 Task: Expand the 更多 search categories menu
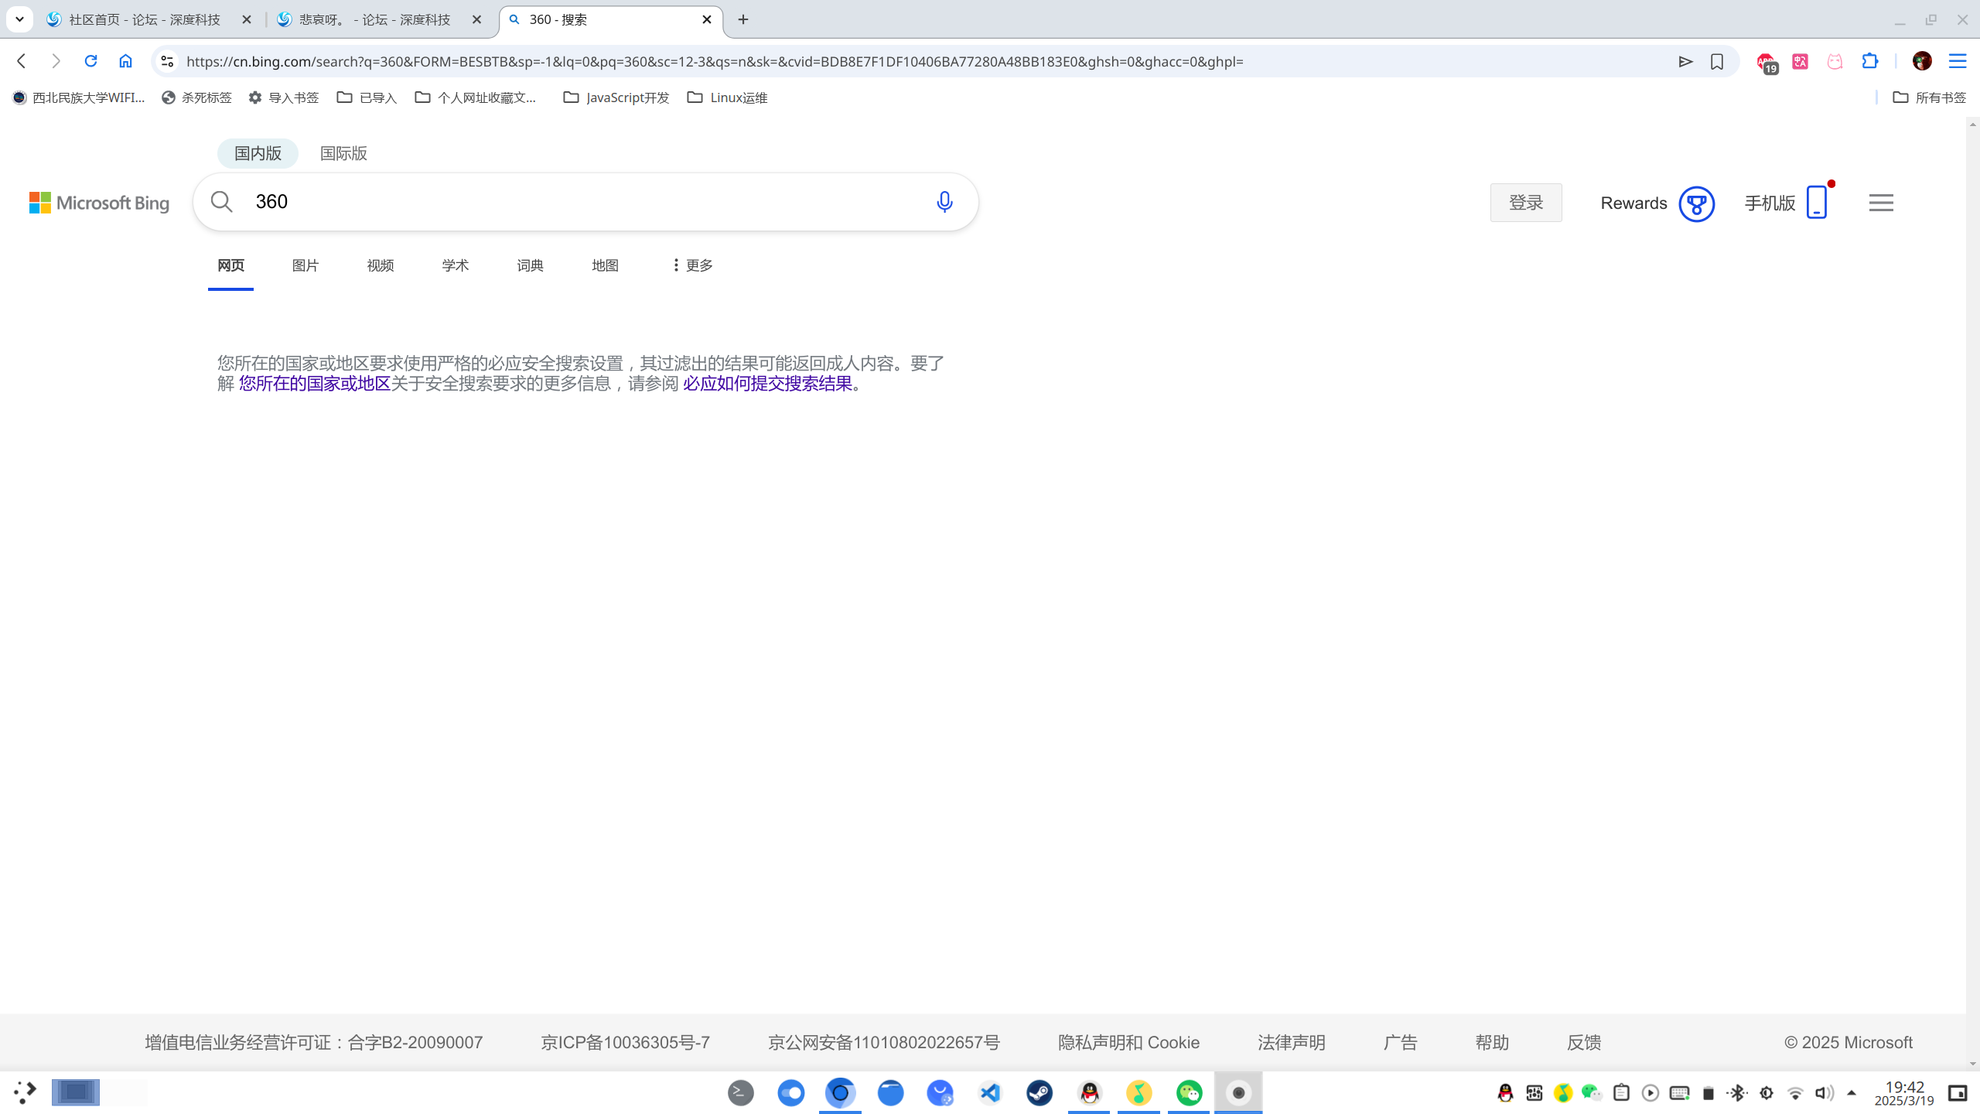[x=692, y=265]
